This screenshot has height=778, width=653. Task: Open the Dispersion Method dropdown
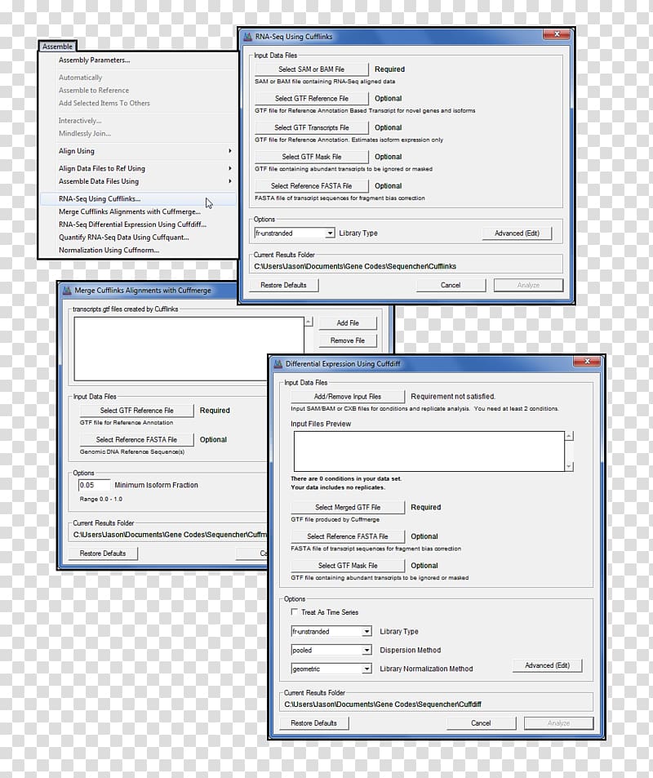point(366,650)
